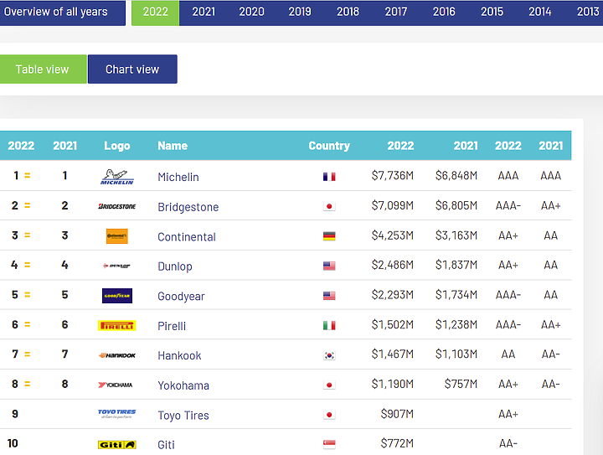
Task: Click the South Korean flag for Hankook
Action: click(329, 355)
